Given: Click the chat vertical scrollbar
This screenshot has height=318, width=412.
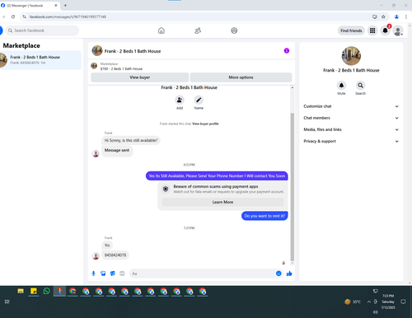Looking at the screenshot, I should click(293, 187).
